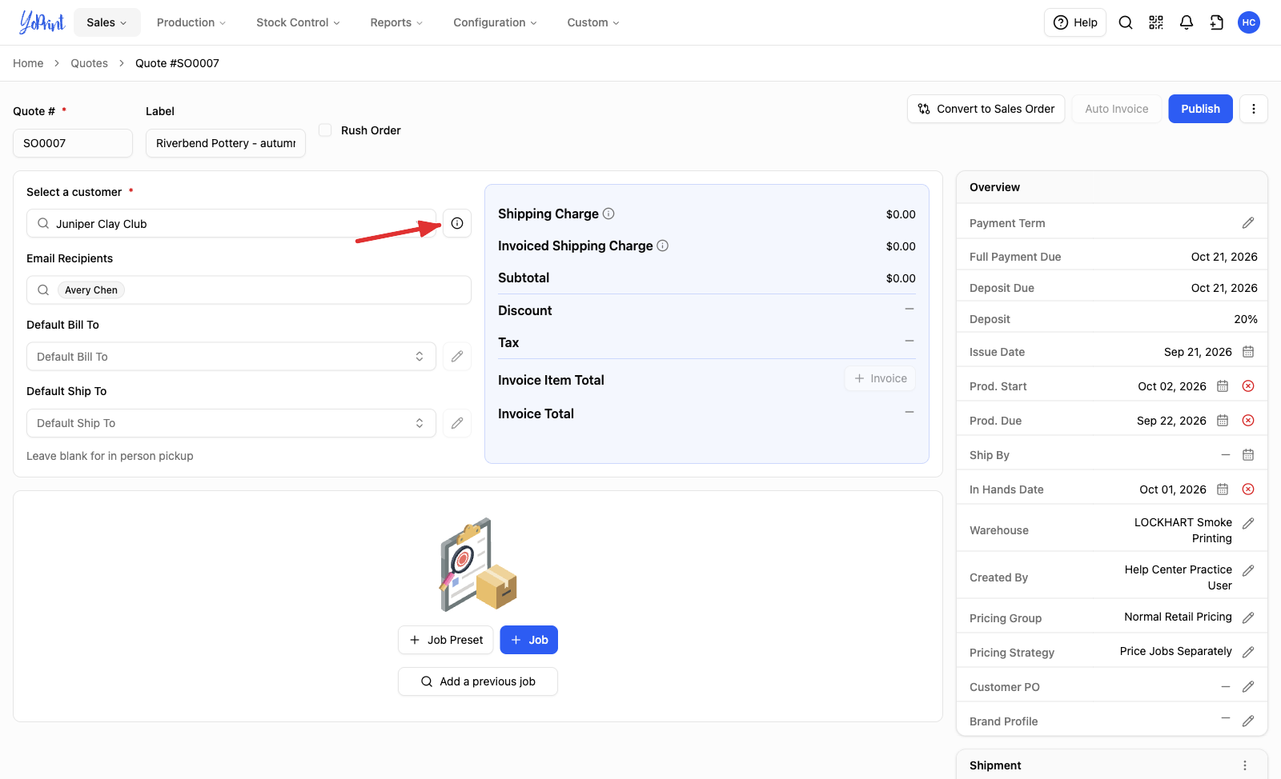Open the quote three-dot more actions menu
1281x779 pixels.
pyautogui.click(x=1254, y=109)
